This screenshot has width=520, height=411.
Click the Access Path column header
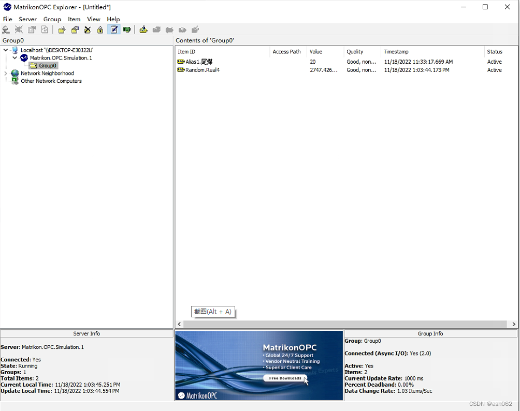288,52
